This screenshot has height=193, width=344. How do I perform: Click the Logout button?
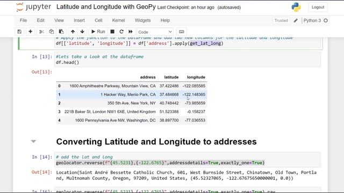coord(318,7)
